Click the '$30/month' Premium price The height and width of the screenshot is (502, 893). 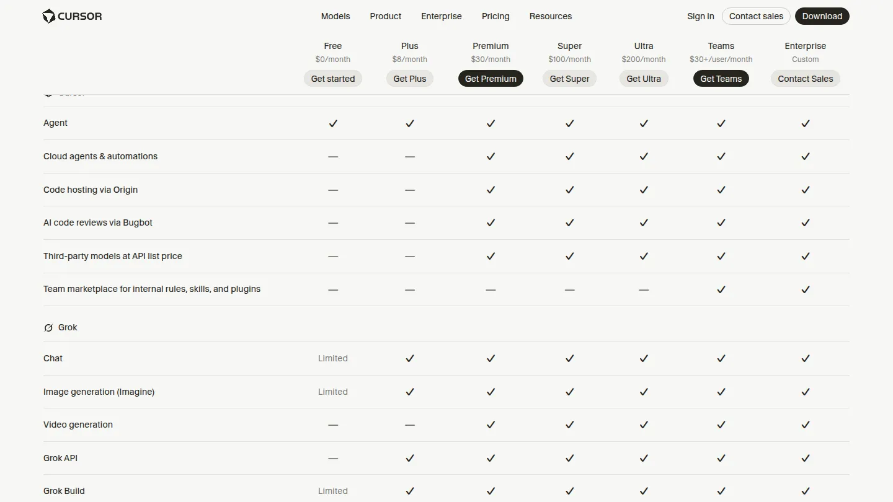(491, 59)
